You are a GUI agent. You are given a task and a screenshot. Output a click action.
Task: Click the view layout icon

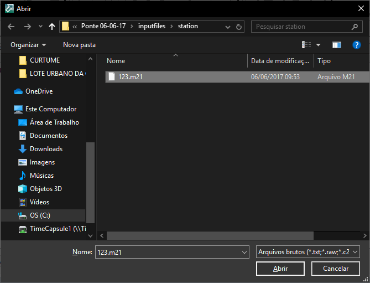click(306, 45)
